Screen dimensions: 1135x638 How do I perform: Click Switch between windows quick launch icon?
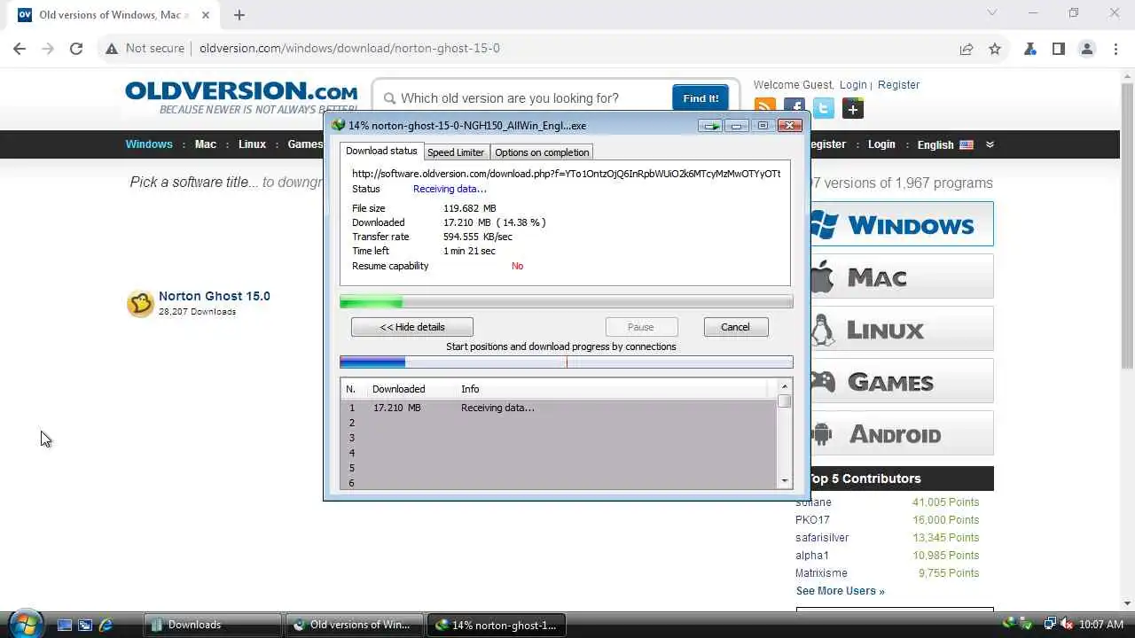click(85, 625)
